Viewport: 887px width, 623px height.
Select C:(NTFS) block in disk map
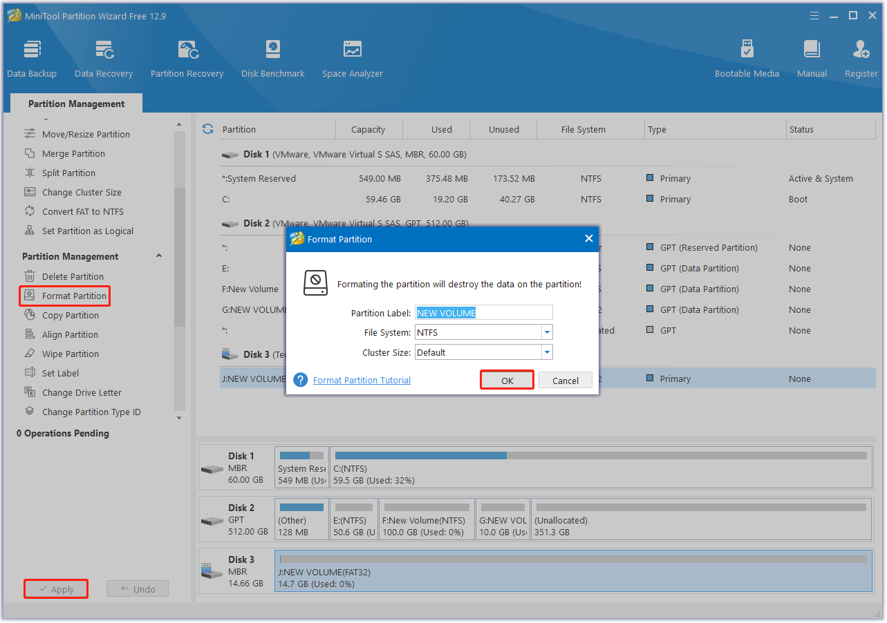coord(600,468)
